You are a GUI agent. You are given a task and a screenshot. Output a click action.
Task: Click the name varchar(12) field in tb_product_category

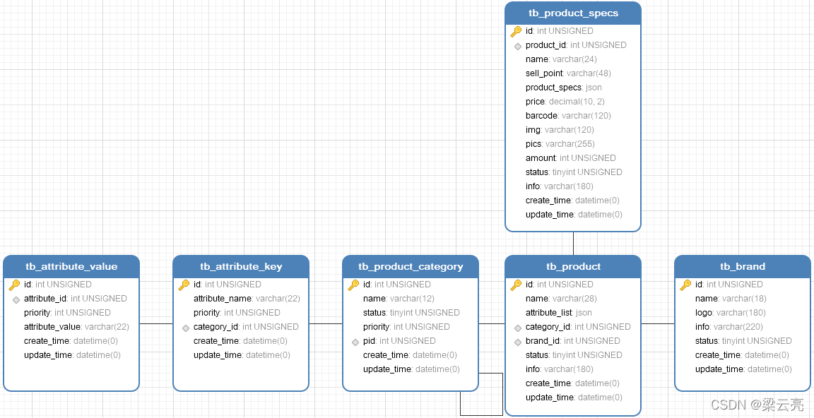(x=399, y=299)
